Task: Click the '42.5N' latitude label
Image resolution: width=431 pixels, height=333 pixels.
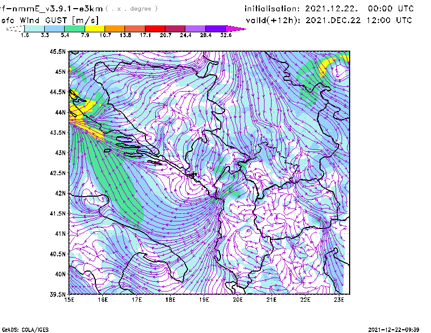Action: click(x=58, y=173)
